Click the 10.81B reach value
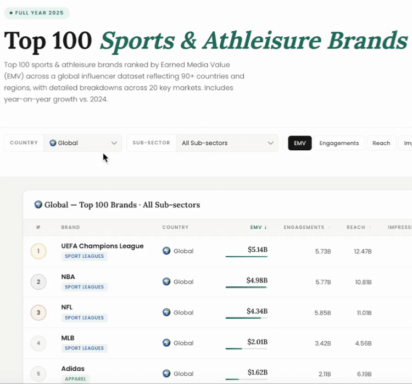Viewport: 412px width, 384px height. click(x=363, y=282)
